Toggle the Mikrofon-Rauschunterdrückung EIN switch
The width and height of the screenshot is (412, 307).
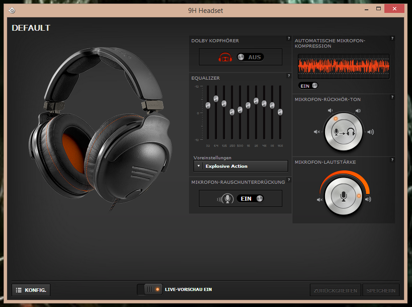pyautogui.click(x=250, y=199)
